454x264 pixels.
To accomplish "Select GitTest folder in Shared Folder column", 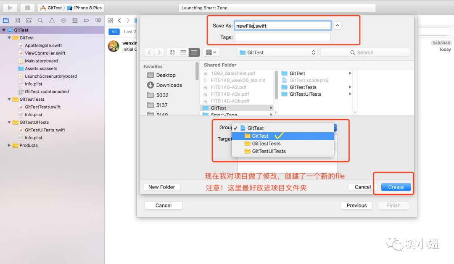I will (x=237, y=108).
